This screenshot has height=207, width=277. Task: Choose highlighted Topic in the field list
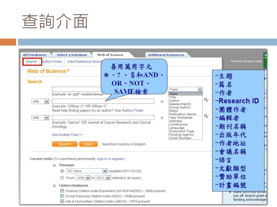click(x=186, y=94)
